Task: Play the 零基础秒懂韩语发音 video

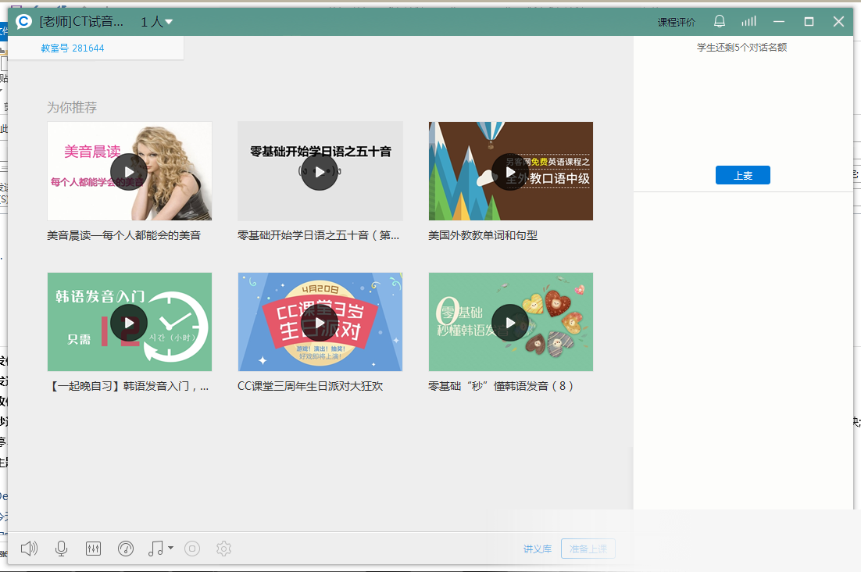Action: coord(510,323)
